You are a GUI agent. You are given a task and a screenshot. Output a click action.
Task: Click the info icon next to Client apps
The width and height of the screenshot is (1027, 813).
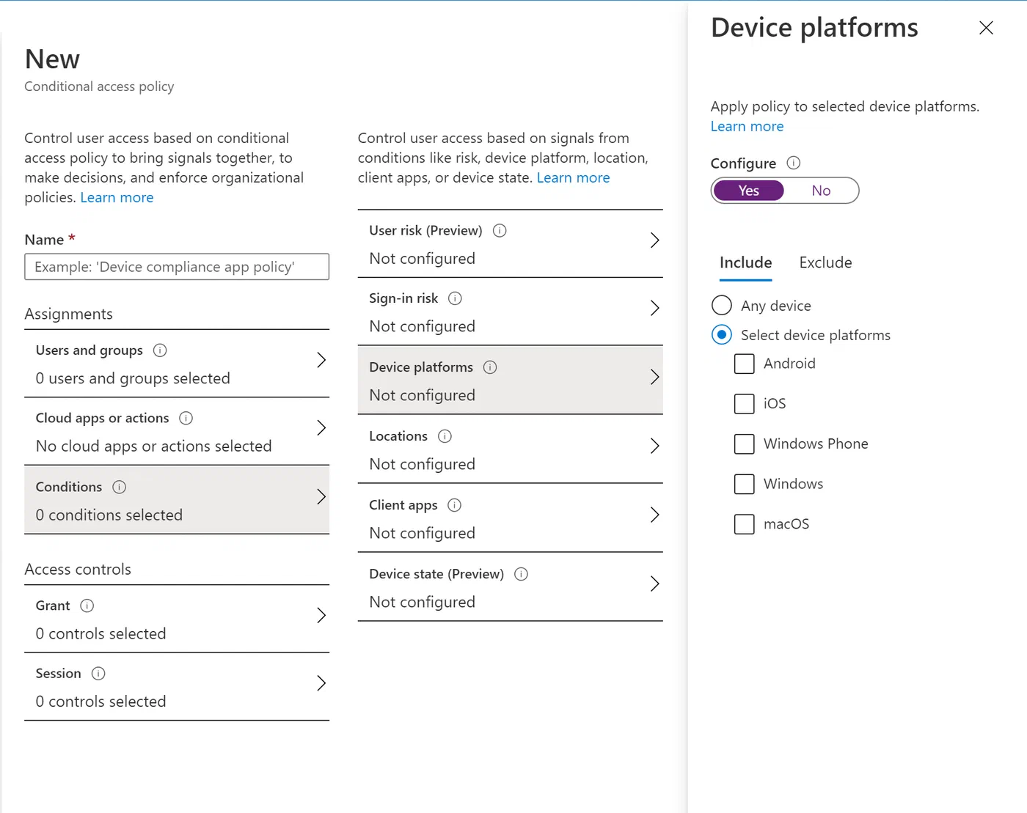click(x=455, y=505)
